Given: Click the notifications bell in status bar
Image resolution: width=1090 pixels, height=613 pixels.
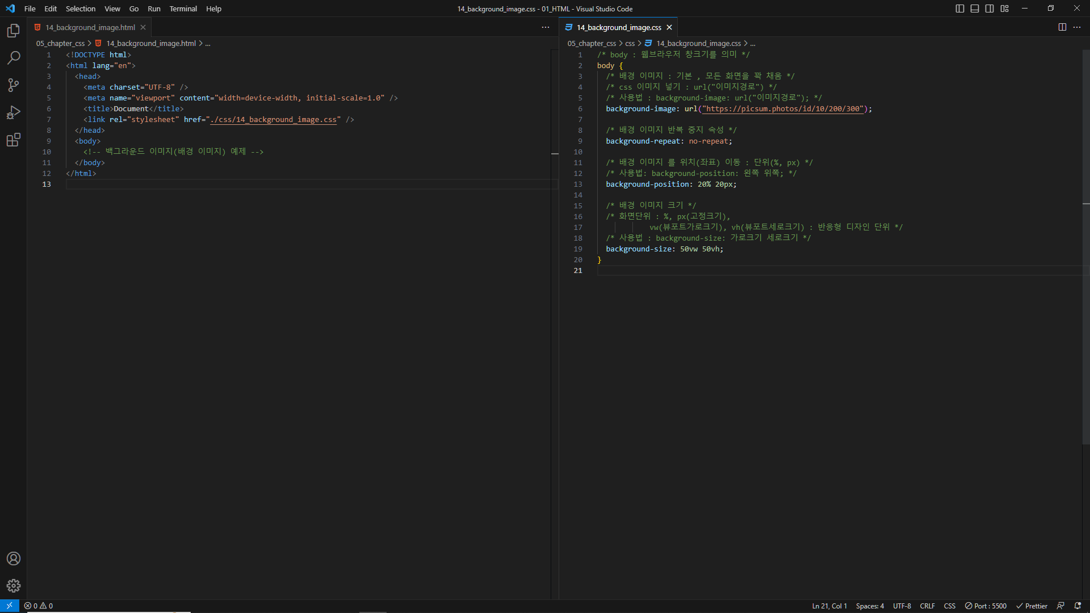Looking at the screenshot, I should pos(1078,606).
